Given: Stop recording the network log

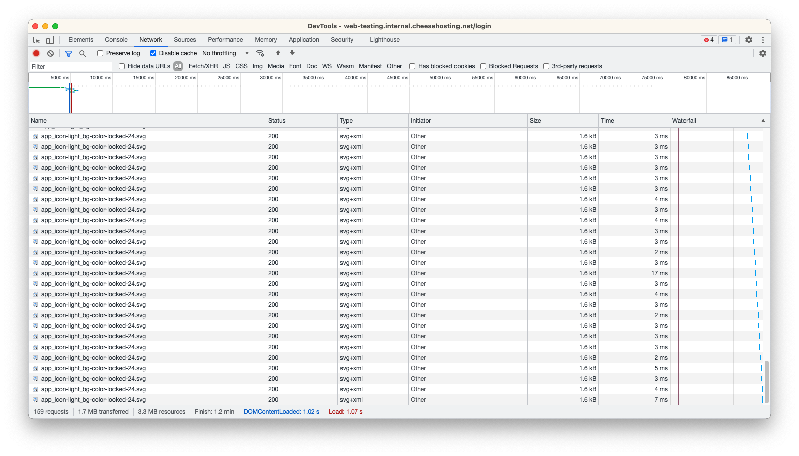Looking at the screenshot, I should [36, 53].
